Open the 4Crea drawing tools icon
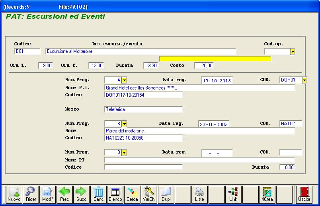The image size is (320, 206). point(267,194)
